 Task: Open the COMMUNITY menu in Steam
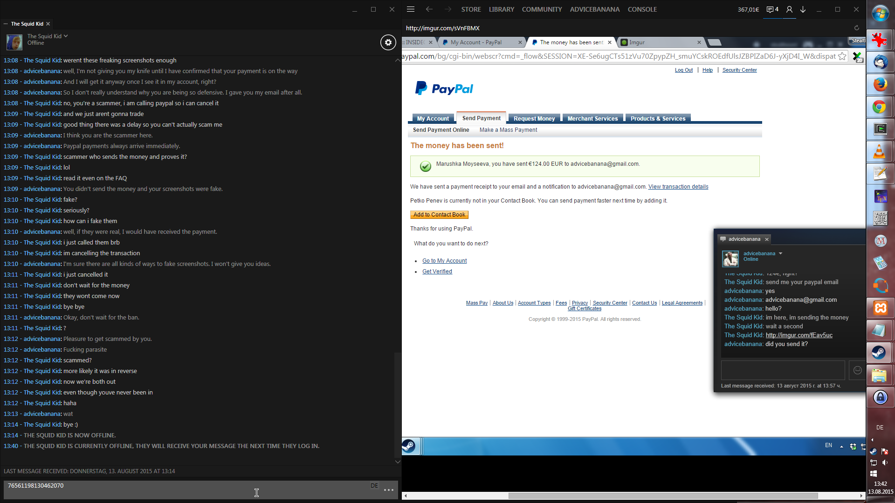coord(542,9)
